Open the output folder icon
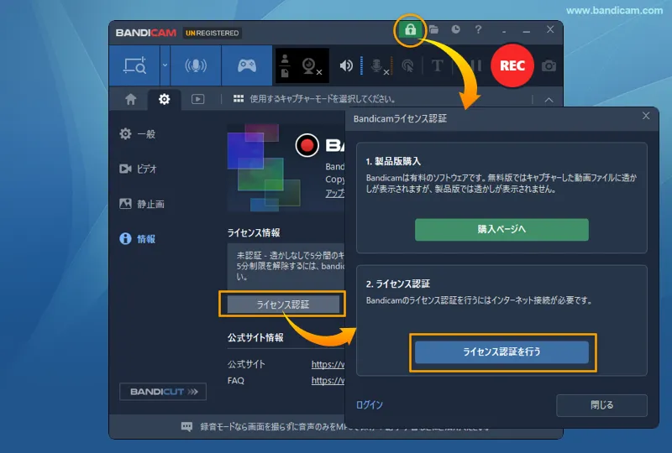672x453 pixels. pos(433,29)
